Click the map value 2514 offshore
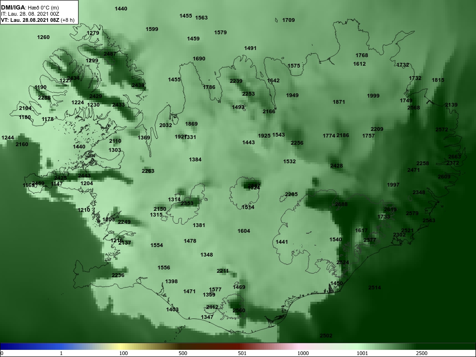The height and width of the screenshot is (357, 476). [x=375, y=288]
